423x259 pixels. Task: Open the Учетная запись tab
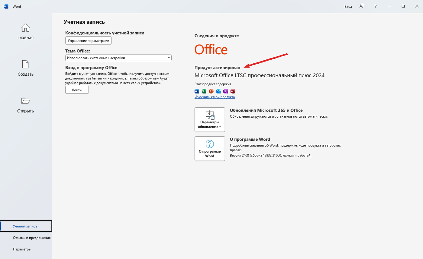(x=26, y=226)
